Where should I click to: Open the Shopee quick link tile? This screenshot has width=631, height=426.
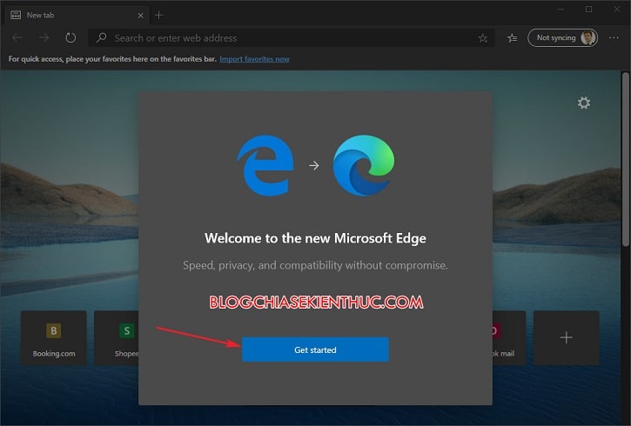117,337
